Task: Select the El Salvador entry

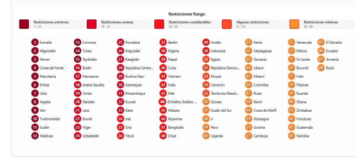Action: point(334,42)
